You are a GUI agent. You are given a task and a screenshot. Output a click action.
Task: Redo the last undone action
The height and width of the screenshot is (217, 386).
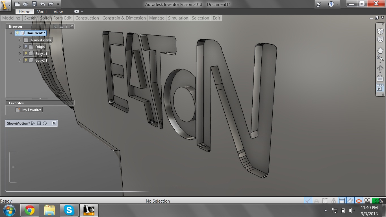point(51,4)
